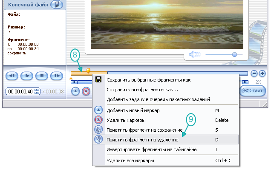271x169 pixels.
Task: Click the thumbs-down icon in context menu
Action: (98, 139)
